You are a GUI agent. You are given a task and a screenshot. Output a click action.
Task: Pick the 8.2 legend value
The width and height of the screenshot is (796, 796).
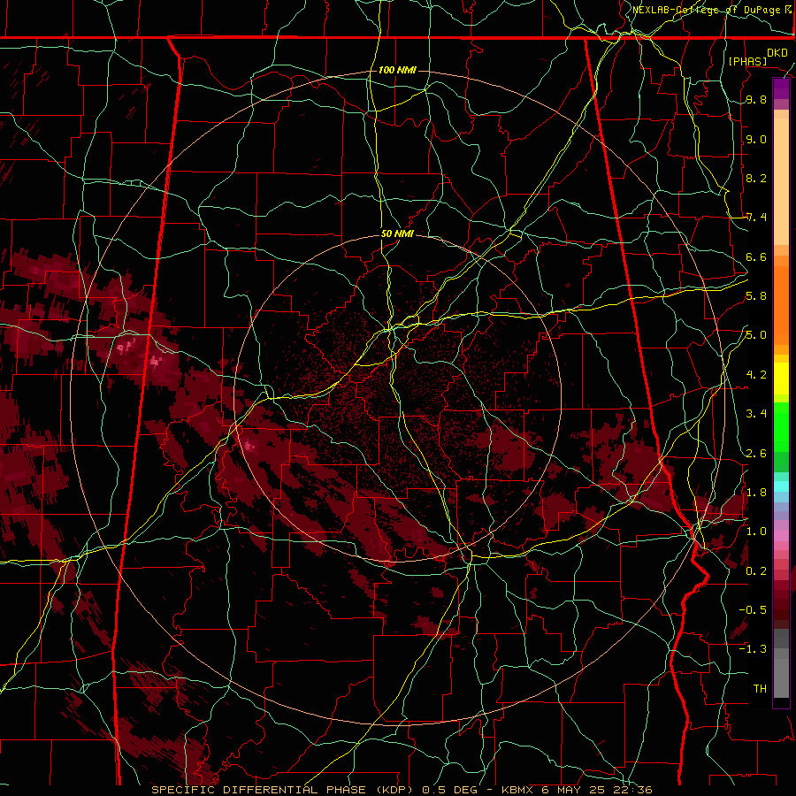click(x=756, y=178)
